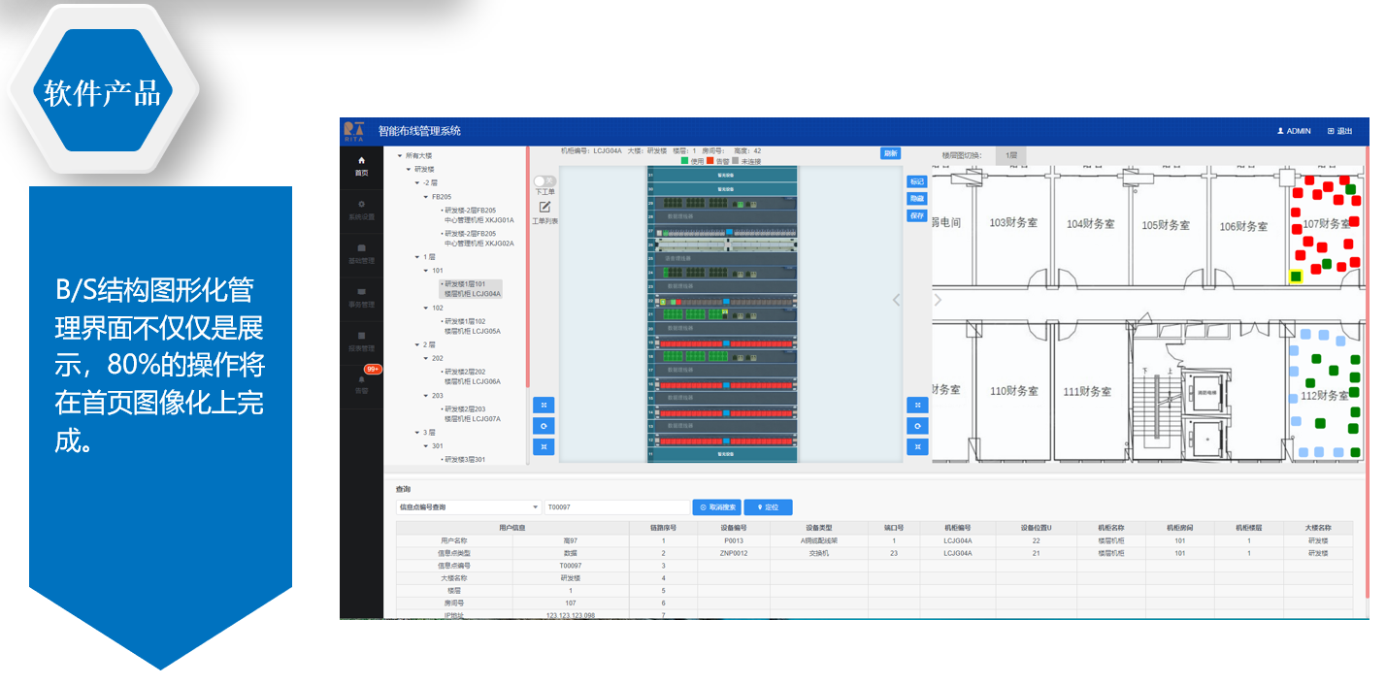Open 报表管理 in the sidebar
The width and height of the screenshot is (1386, 685).
[361, 336]
